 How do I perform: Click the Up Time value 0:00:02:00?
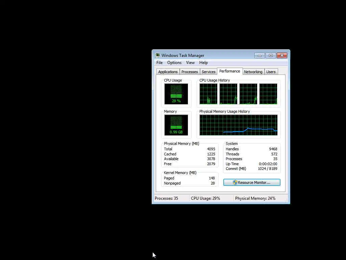[268, 164]
